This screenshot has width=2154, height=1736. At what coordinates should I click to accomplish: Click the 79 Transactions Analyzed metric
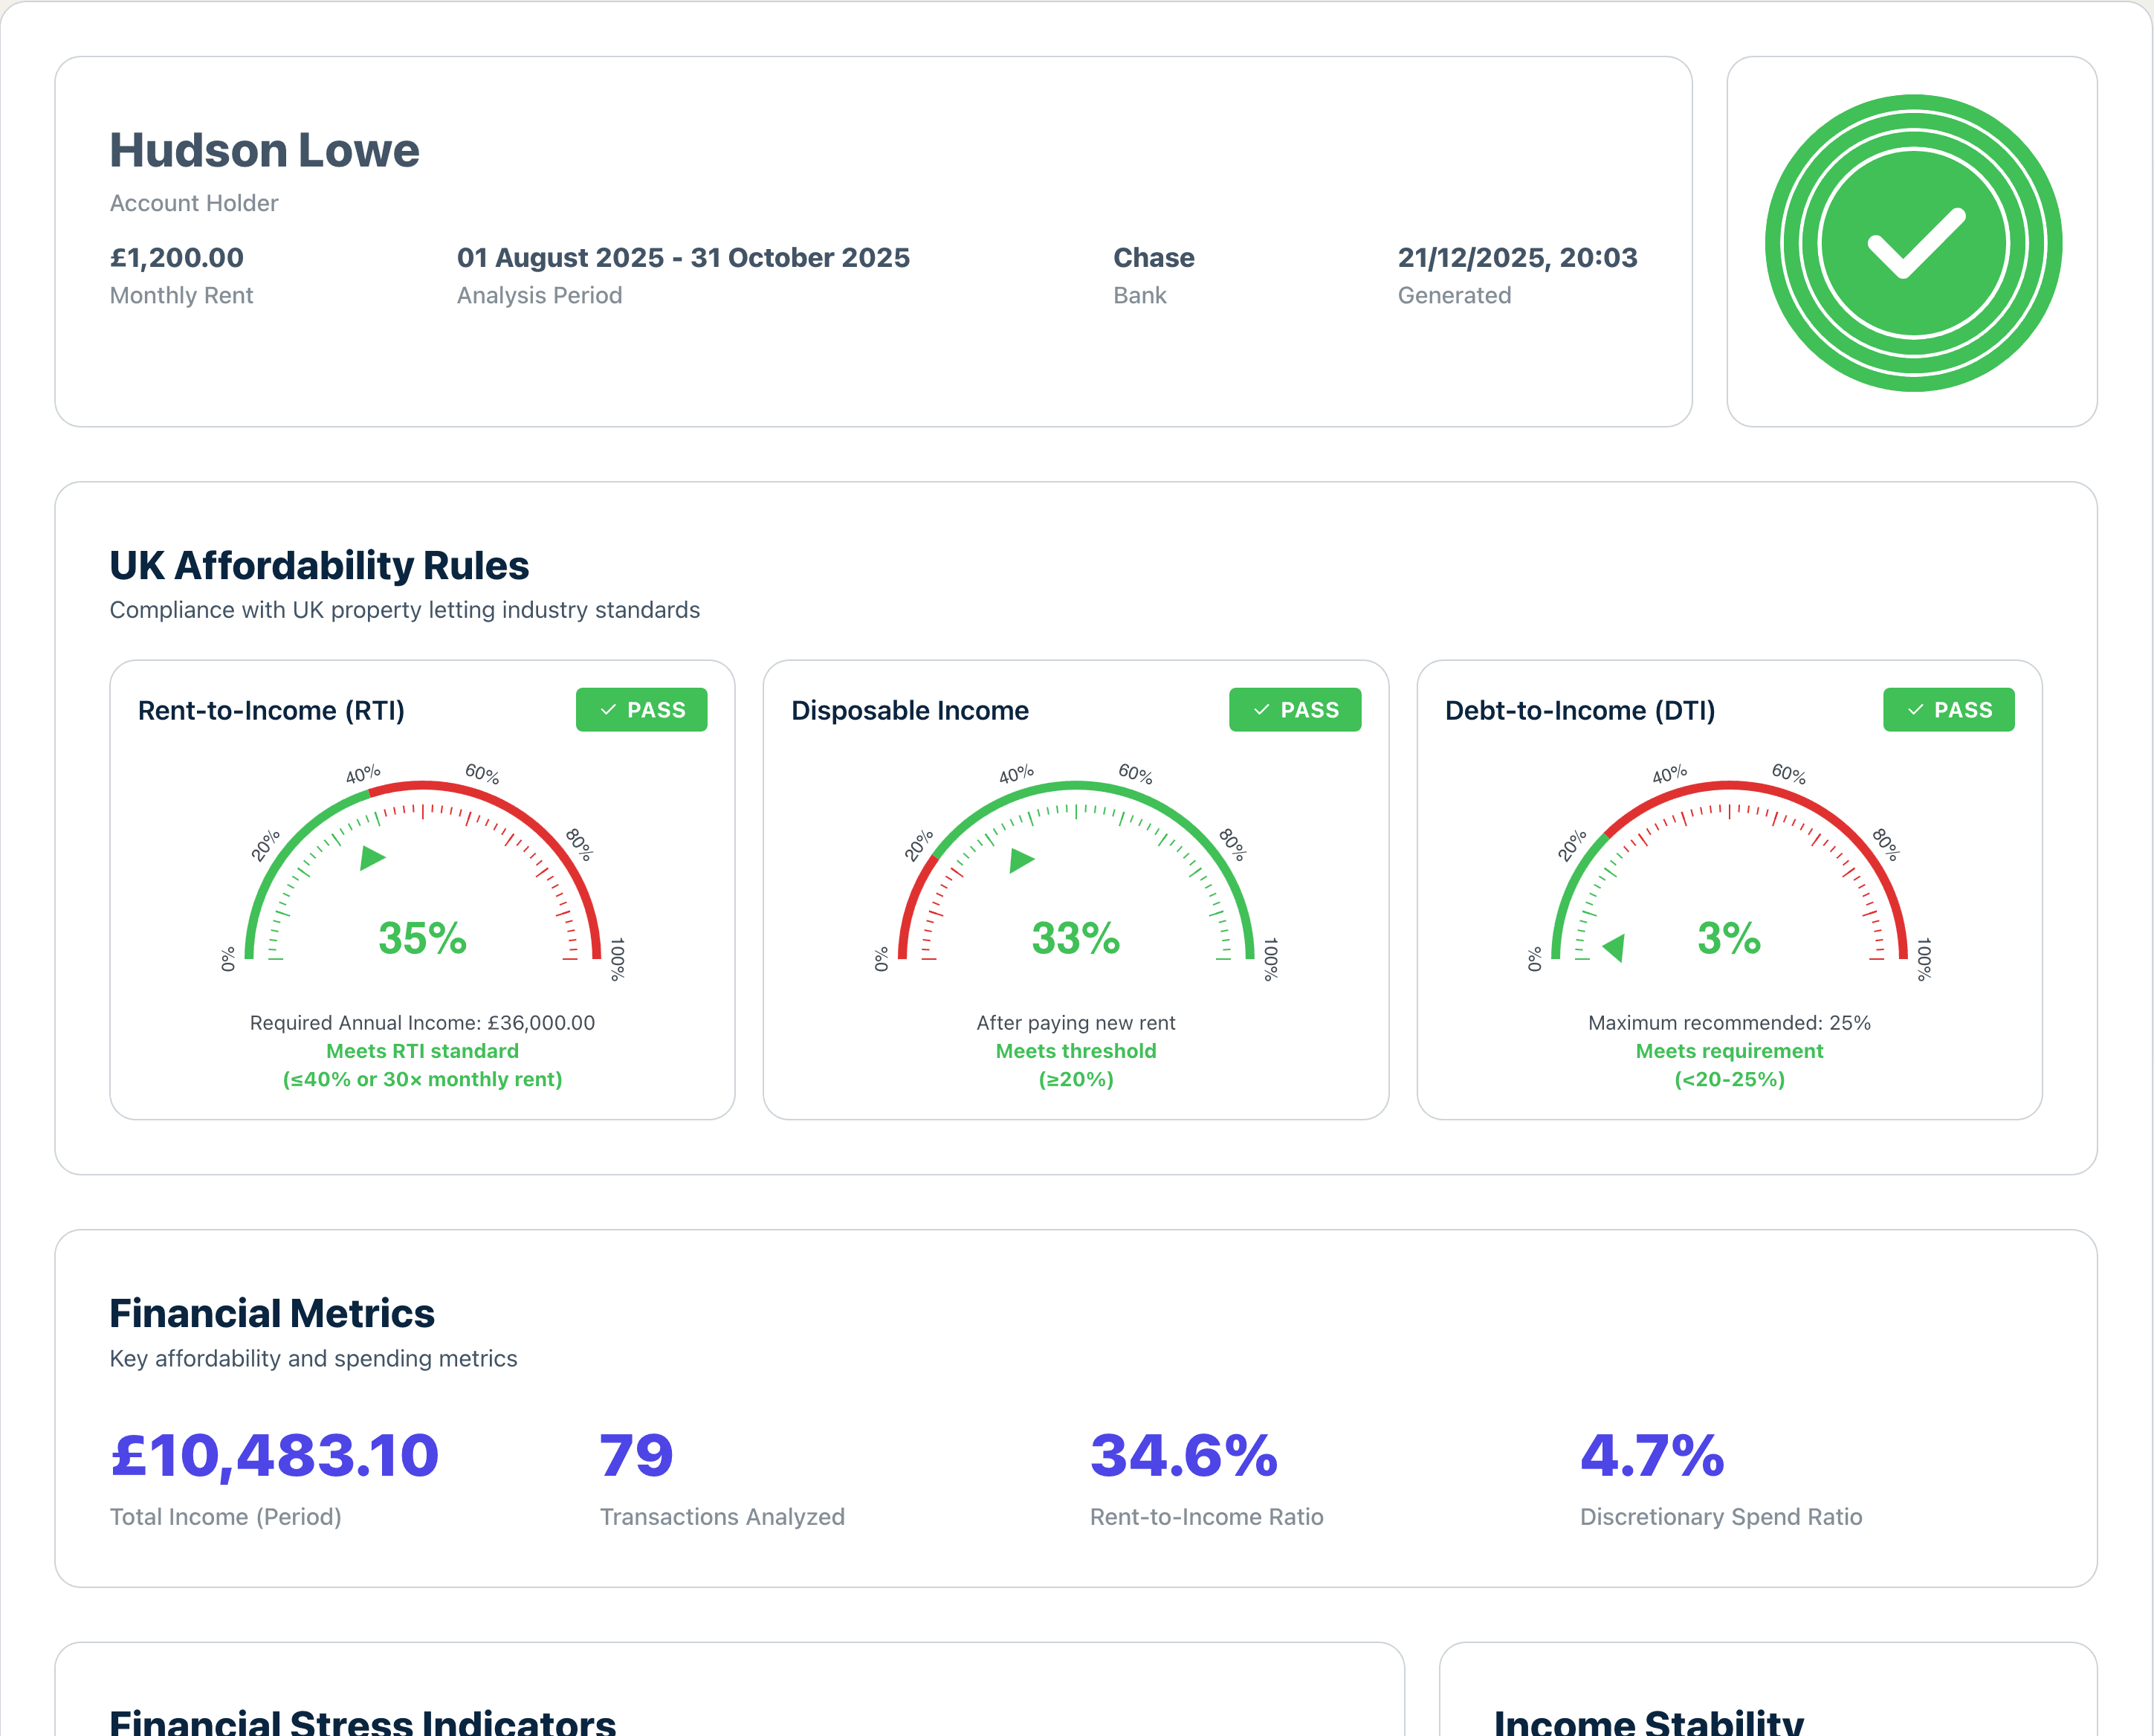click(x=637, y=1455)
